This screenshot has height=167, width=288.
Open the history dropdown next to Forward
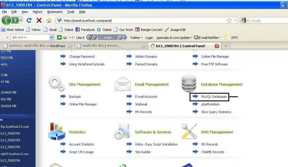point(21,21)
